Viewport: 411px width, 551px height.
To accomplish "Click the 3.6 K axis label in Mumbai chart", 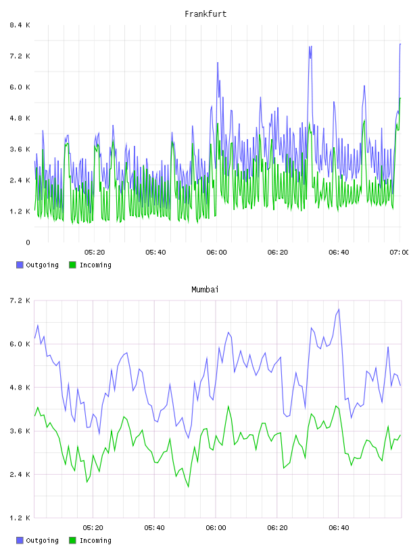I will pos(20,431).
